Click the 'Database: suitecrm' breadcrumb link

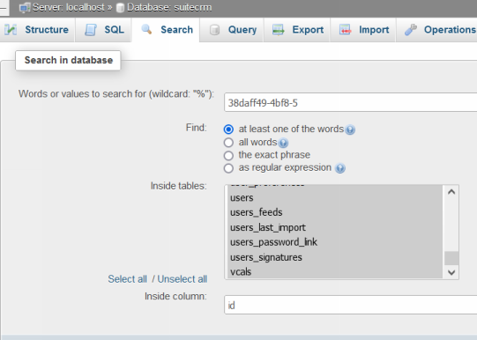(x=169, y=8)
